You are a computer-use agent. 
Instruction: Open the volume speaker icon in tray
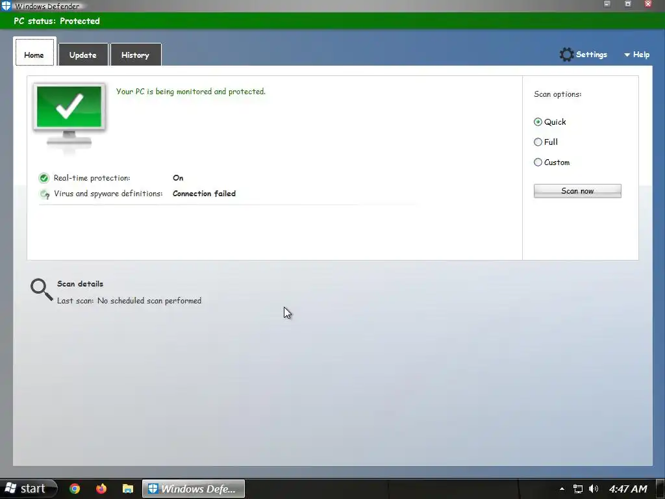(x=594, y=489)
